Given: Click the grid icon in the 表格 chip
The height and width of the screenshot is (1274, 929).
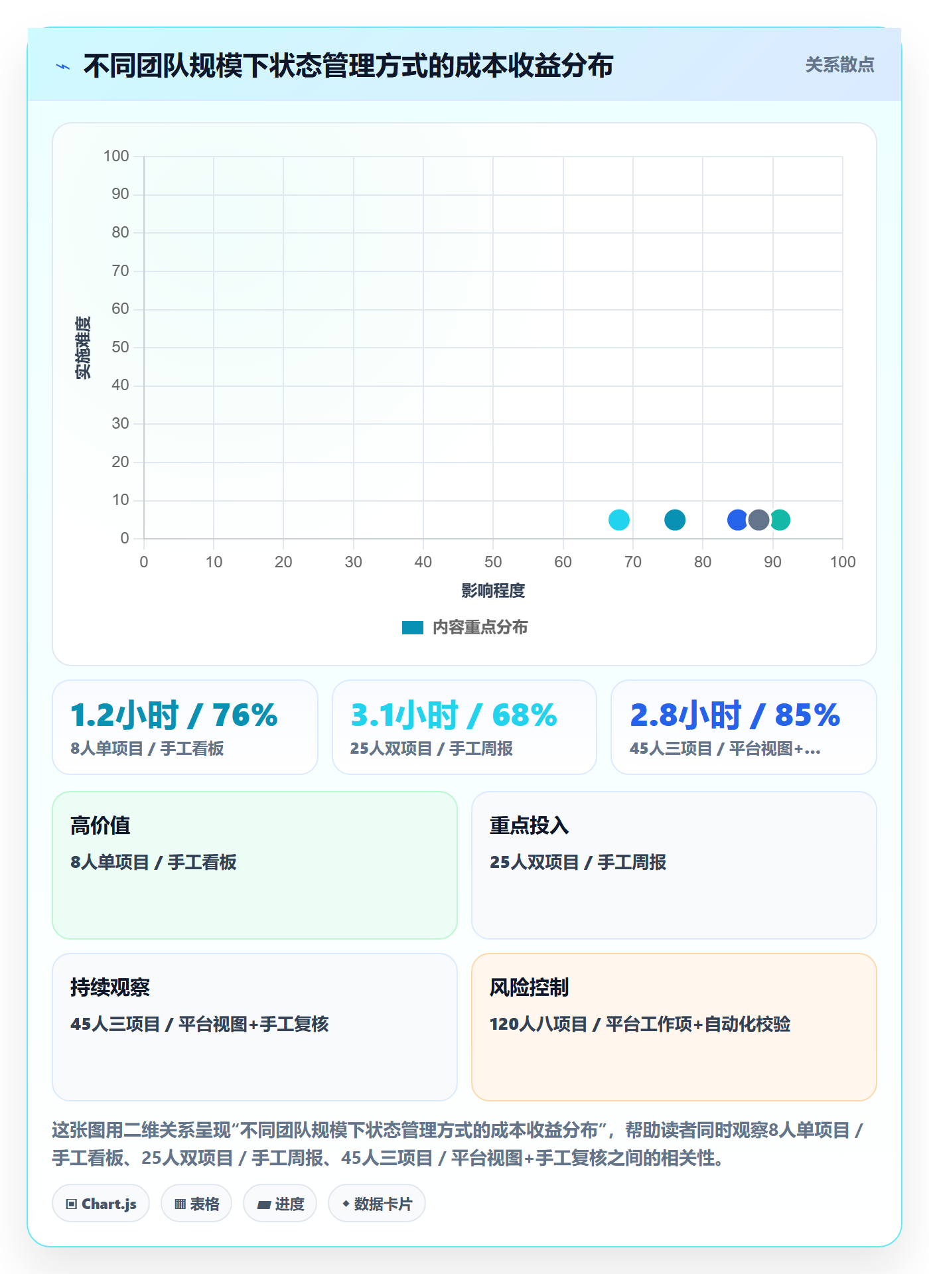Looking at the screenshot, I should pos(180,1204).
